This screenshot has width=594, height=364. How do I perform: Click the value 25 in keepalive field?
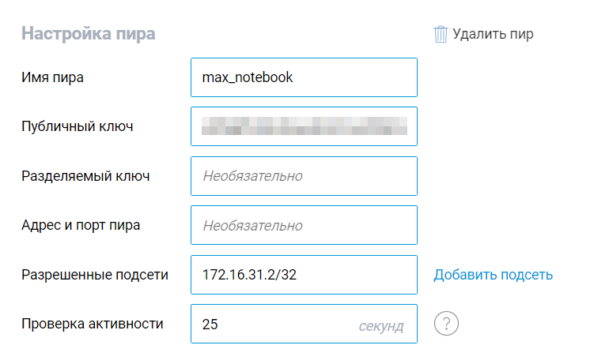[x=210, y=325]
